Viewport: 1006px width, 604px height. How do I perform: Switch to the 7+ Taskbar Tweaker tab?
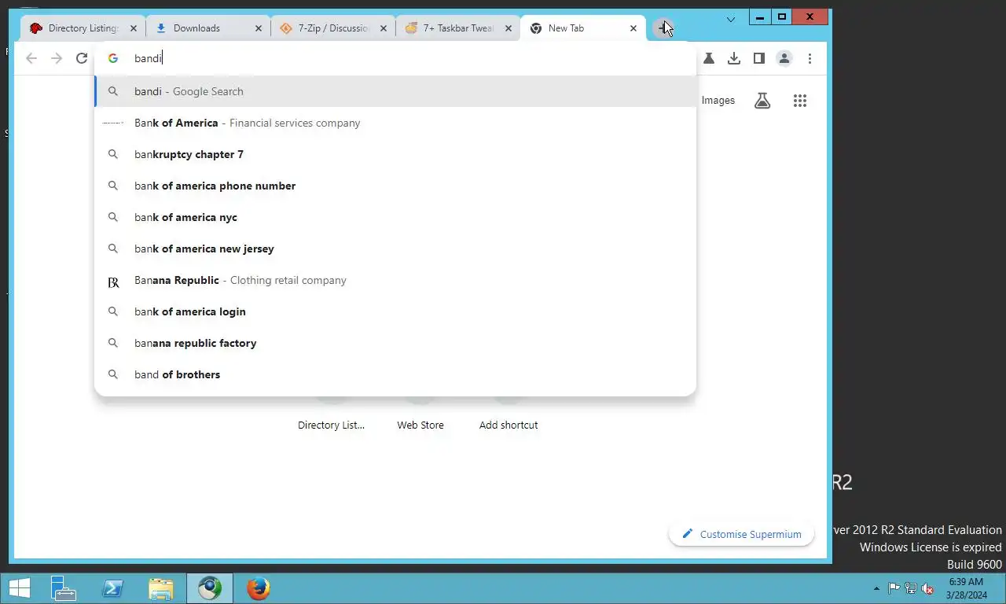tap(458, 28)
